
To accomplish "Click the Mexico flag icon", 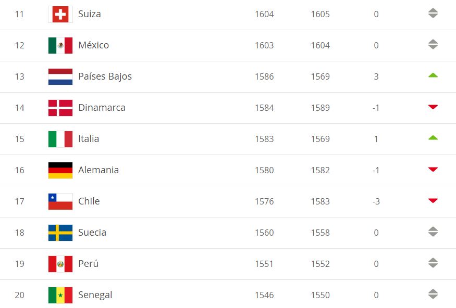I will [x=60, y=45].
